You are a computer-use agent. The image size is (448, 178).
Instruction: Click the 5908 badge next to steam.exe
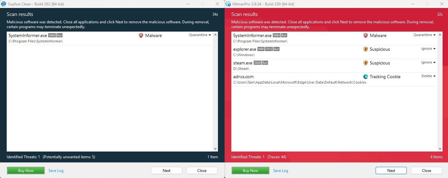[258, 63]
